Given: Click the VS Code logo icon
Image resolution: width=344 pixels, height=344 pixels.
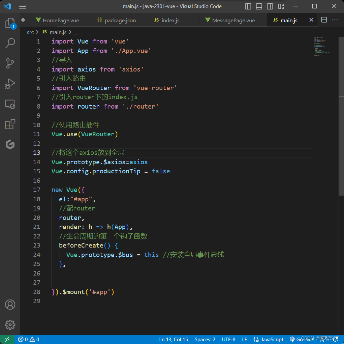Looking at the screenshot, I should (7, 6).
